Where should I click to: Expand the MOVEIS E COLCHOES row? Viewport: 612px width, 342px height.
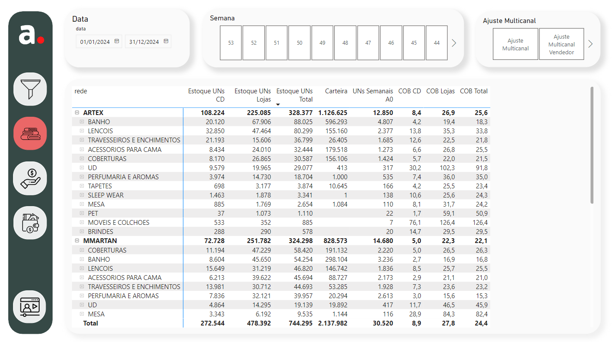click(82, 223)
